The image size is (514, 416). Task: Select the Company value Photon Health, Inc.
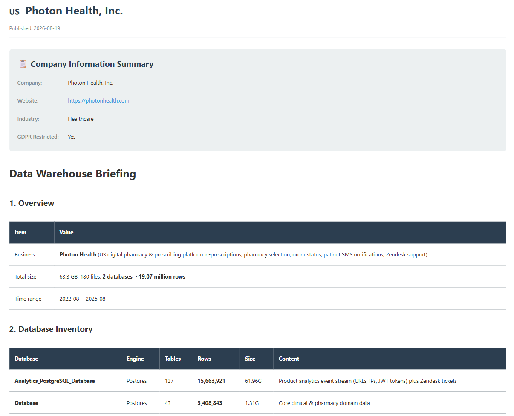(90, 83)
